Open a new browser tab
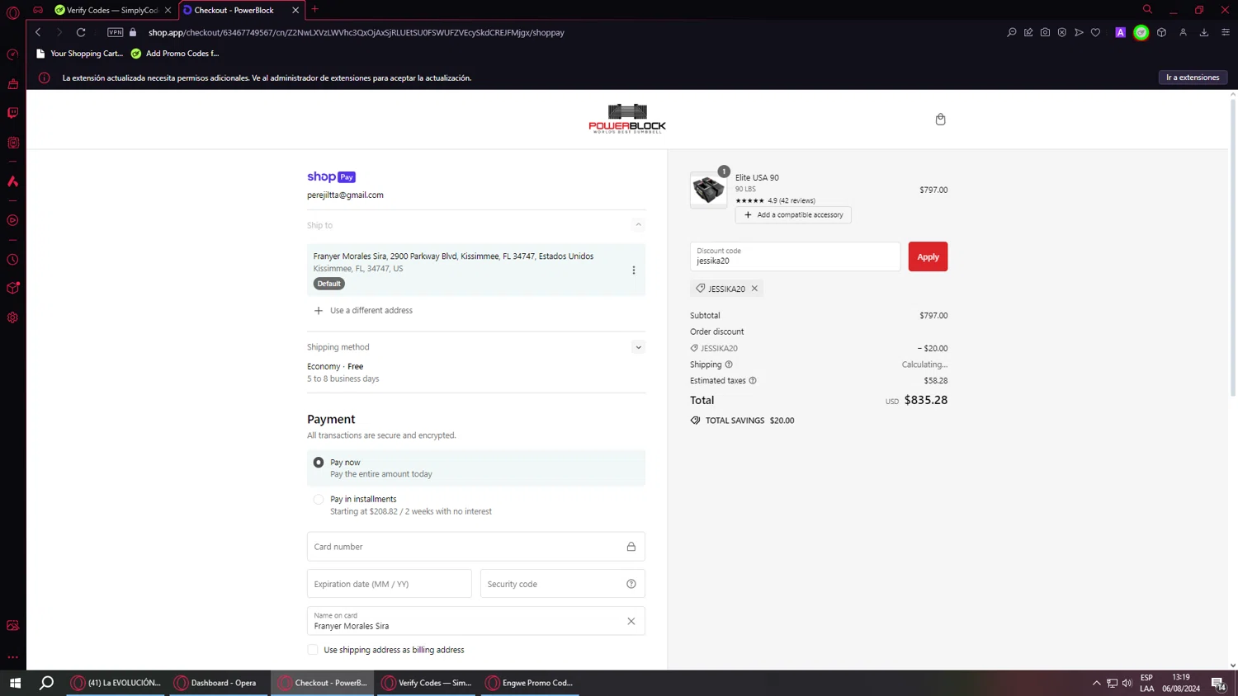The image size is (1238, 696). pos(314,10)
